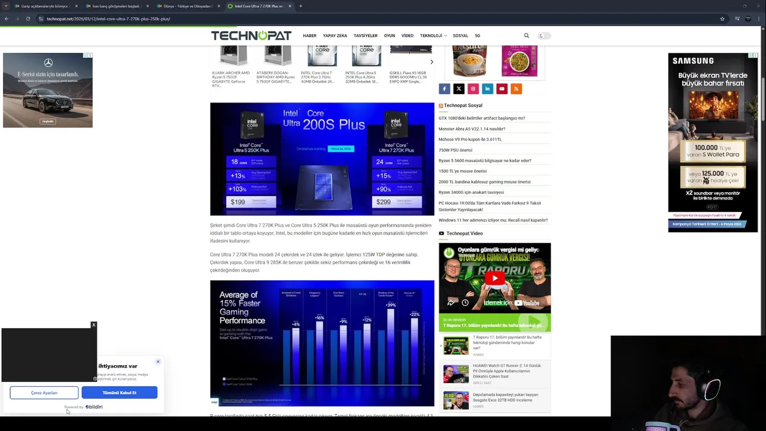Open VİDEO menu item

point(408,35)
